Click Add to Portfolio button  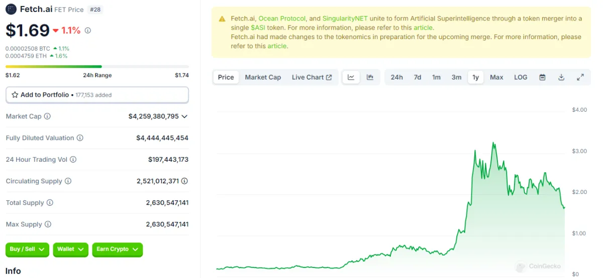coord(97,95)
